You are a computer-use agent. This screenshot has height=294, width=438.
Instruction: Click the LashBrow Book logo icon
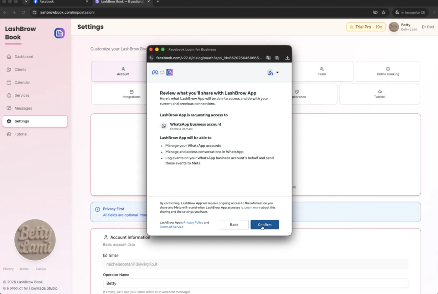click(59, 33)
